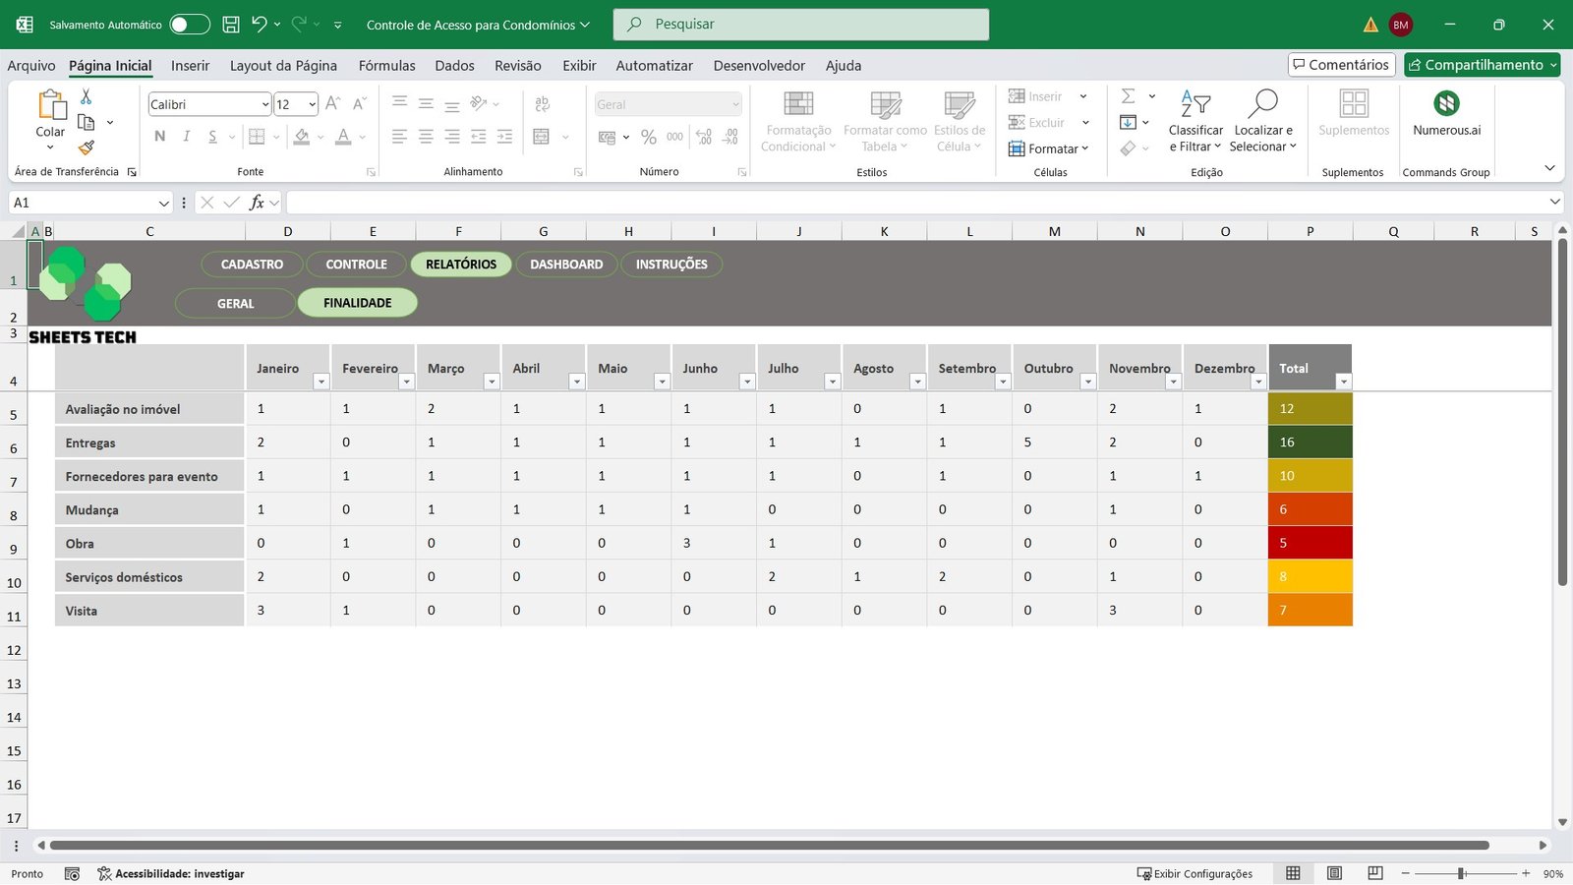Open the Numerous.ai add-in icon
The width and height of the screenshot is (1573, 885).
click(1446, 103)
